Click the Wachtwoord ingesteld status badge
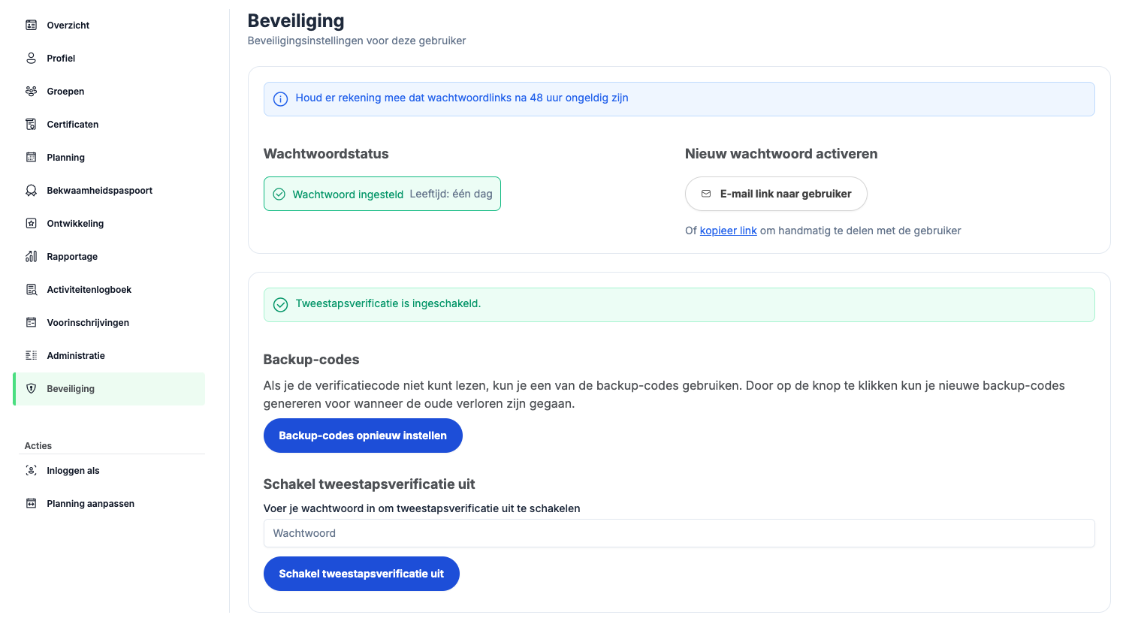This screenshot has width=1138, height=621. [382, 194]
